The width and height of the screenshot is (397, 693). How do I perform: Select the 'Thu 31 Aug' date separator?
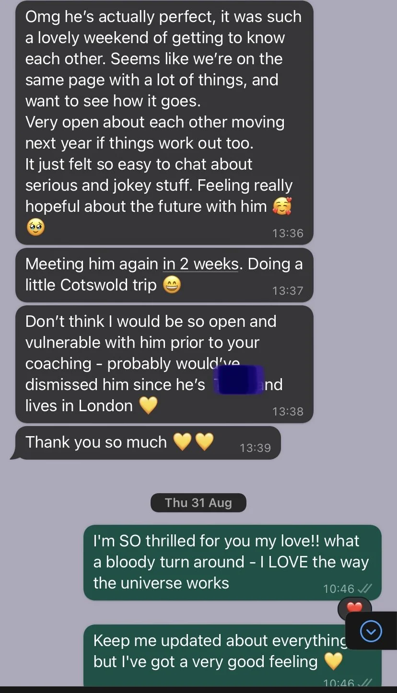tap(198, 503)
